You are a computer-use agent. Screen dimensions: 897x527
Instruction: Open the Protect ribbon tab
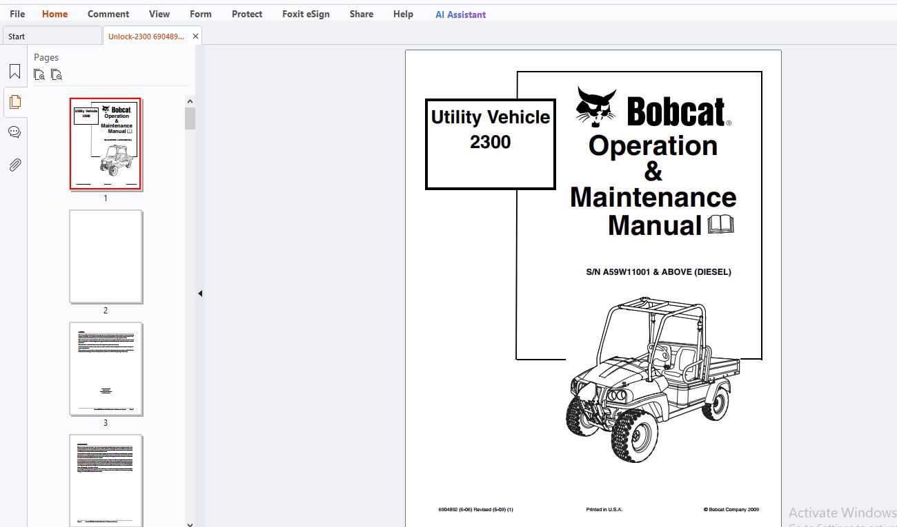tap(247, 14)
